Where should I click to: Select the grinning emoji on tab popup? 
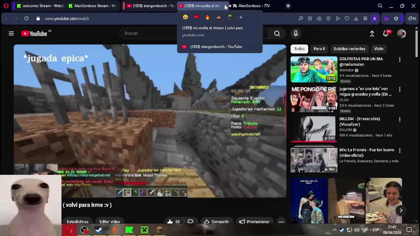[x=185, y=17]
